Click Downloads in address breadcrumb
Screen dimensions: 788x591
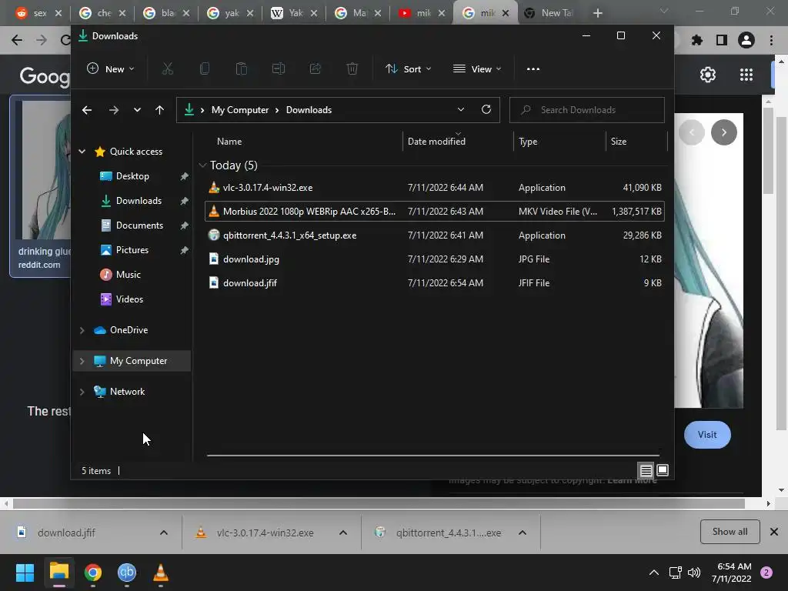tap(309, 110)
